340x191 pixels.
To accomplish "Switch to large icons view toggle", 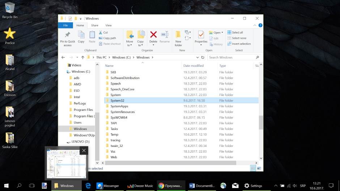I will point(259,168).
